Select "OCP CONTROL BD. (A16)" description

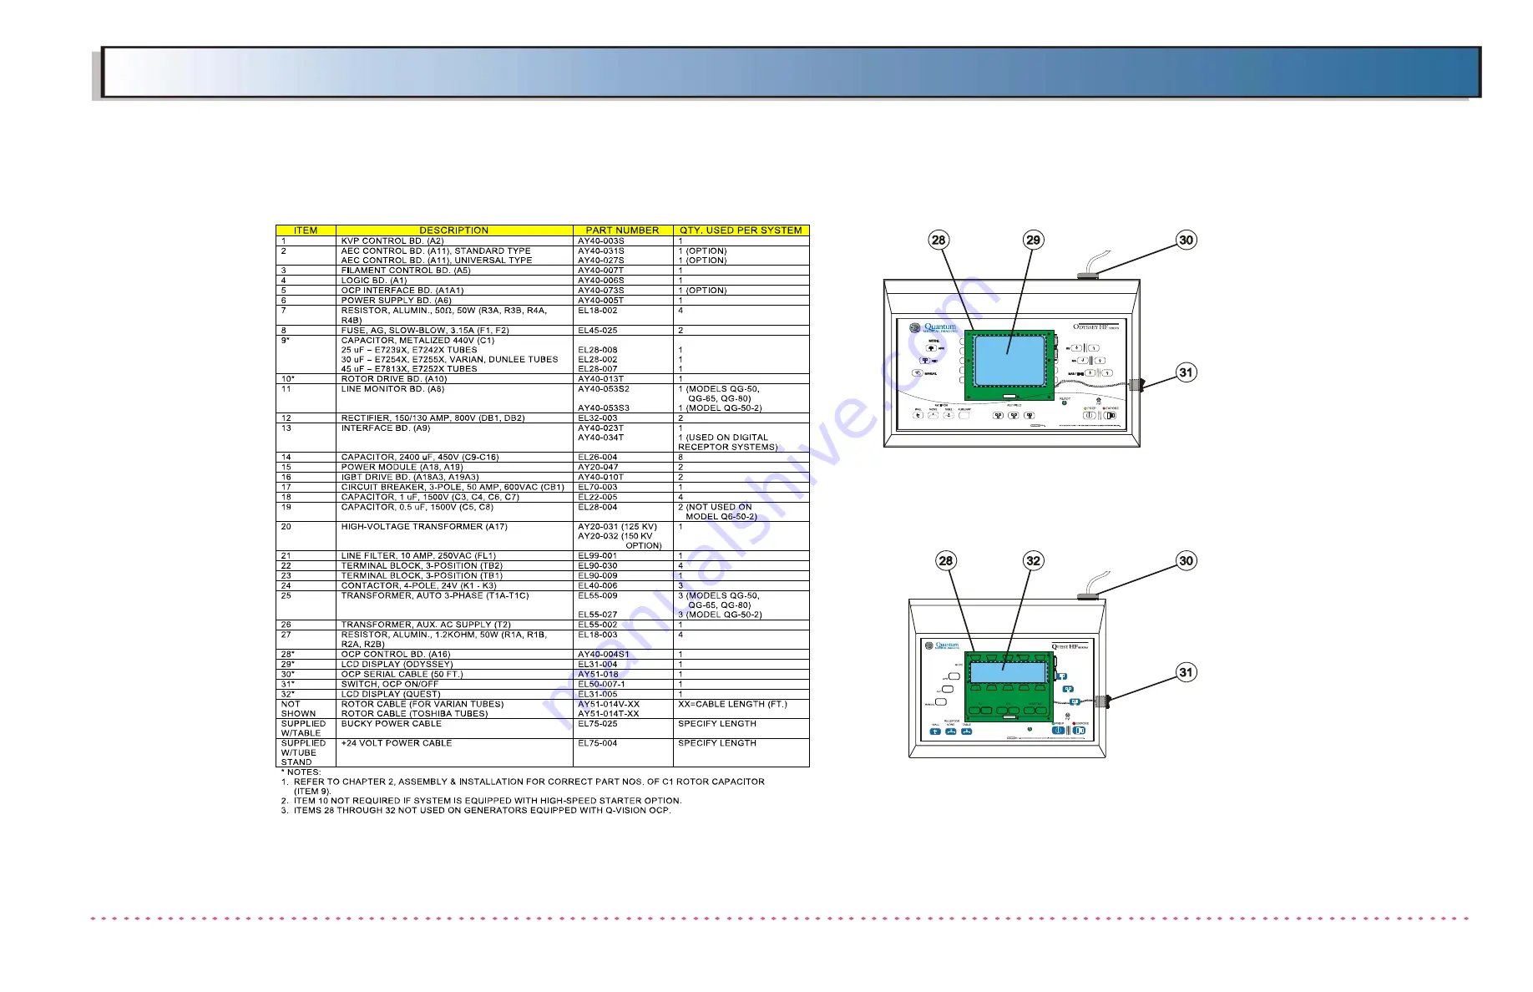pyautogui.click(x=396, y=655)
